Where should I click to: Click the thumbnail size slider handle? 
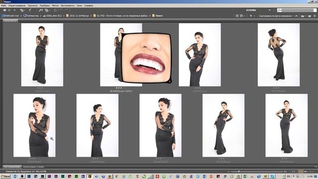tap(239, 172)
